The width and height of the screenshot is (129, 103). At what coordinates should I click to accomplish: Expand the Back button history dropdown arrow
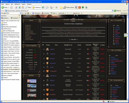pos(9,7)
